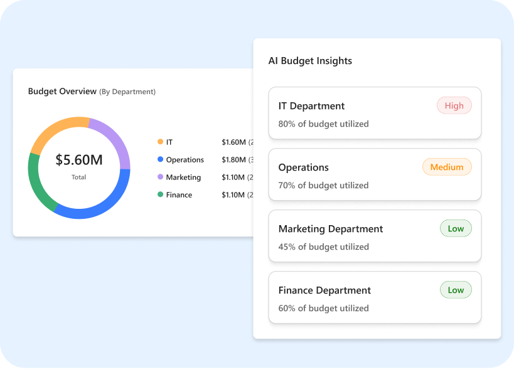The height and width of the screenshot is (370, 514).
Task: Select the Medium badge on Operations card
Action: (x=447, y=167)
